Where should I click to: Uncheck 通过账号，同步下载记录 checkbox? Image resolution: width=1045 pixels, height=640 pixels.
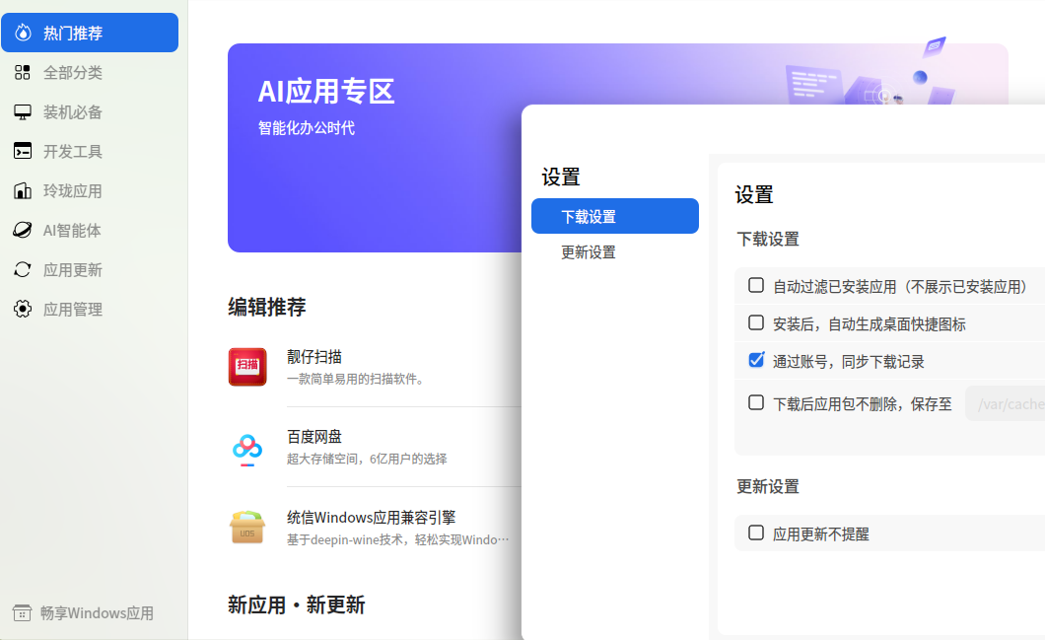click(x=756, y=360)
